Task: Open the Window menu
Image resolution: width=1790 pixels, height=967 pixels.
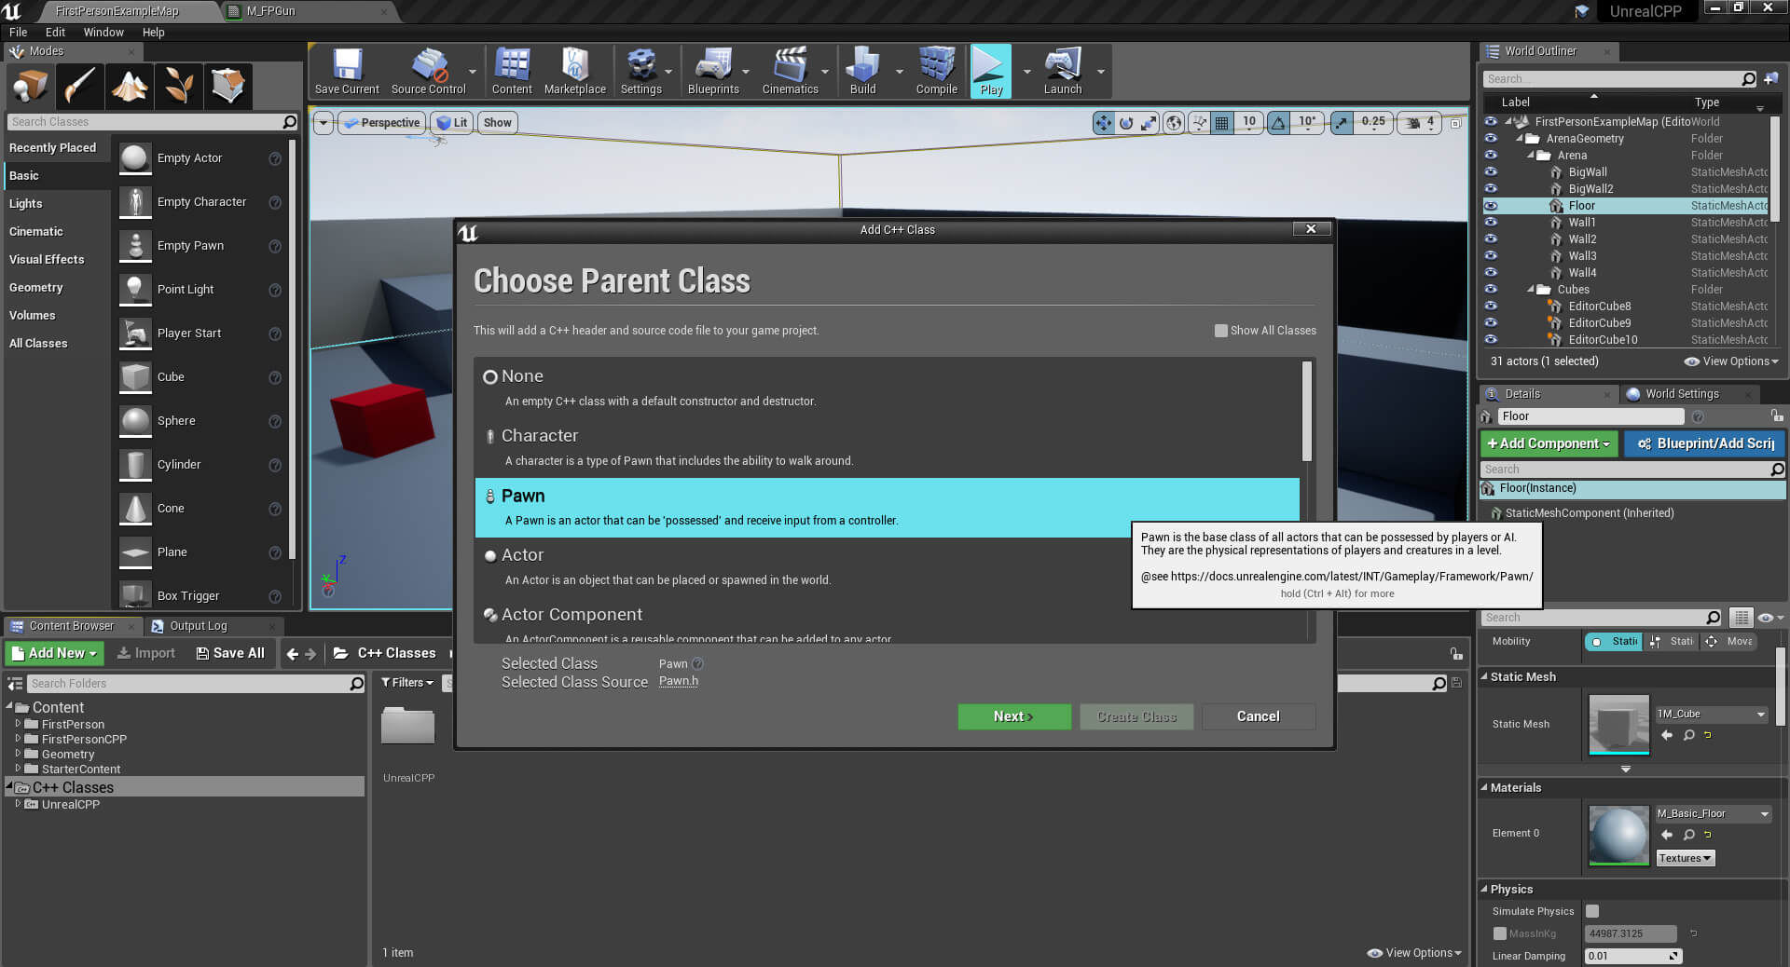Action: (x=103, y=32)
